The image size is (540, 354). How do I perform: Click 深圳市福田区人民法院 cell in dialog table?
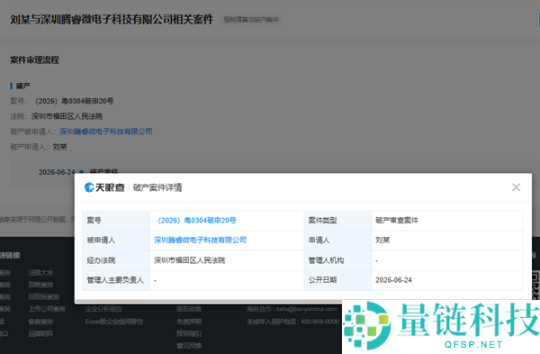[x=227, y=260]
